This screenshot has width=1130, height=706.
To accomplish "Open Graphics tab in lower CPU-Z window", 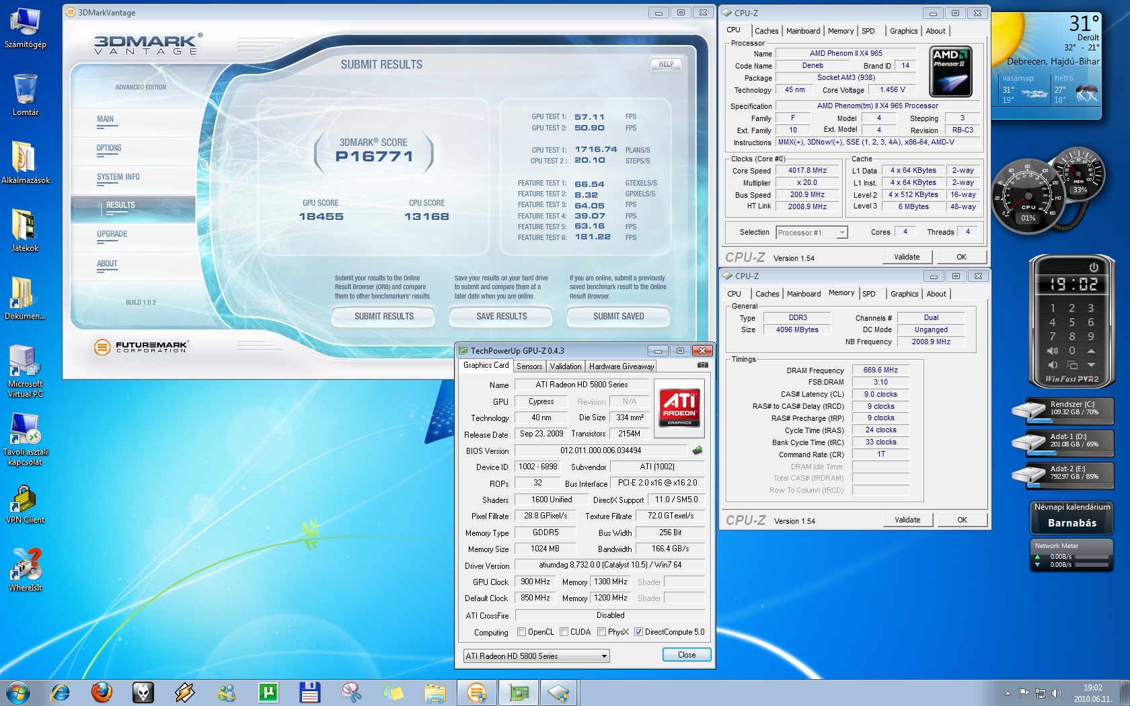I will (904, 294).
